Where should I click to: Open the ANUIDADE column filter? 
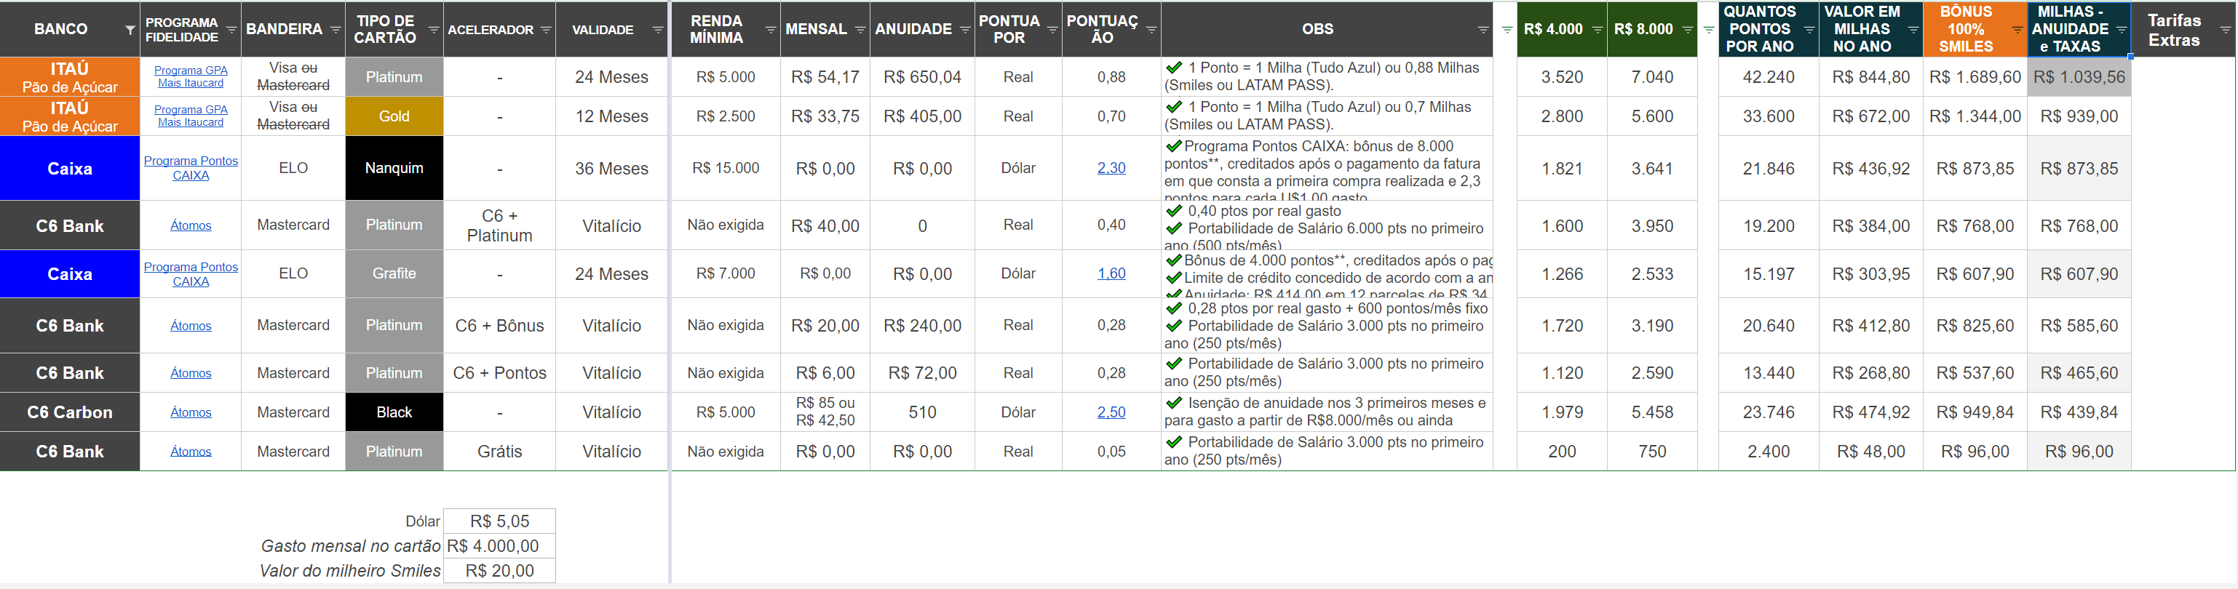[964, 30]
